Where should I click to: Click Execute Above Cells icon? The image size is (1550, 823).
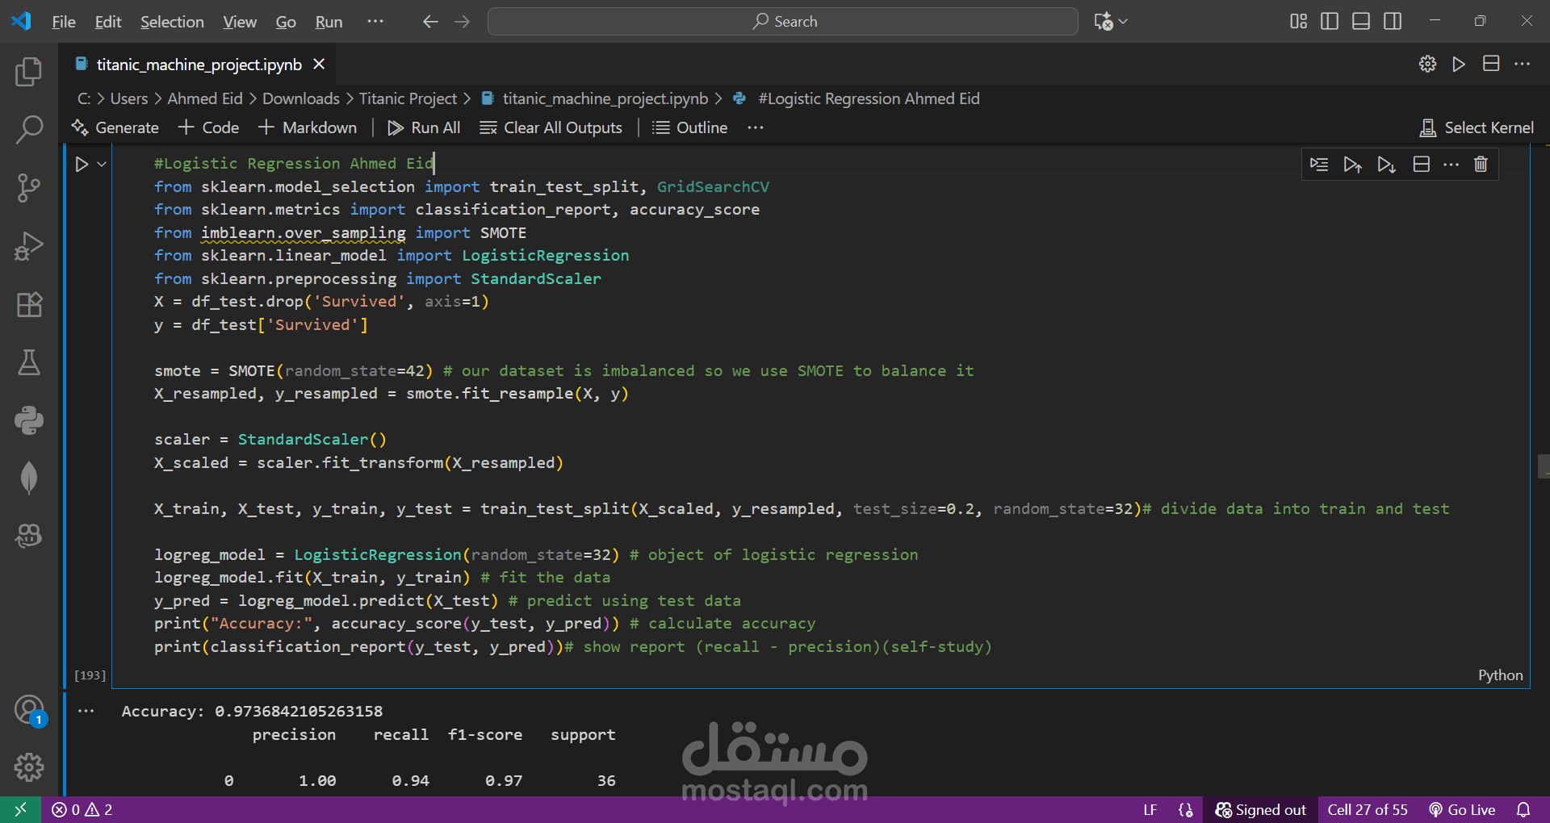tap(1352, 165)
